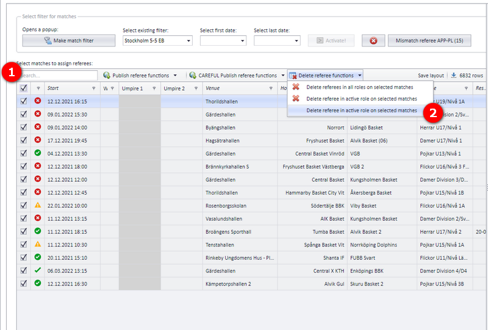The height and width of the screenshot is (330, 488).
Task: Choose highlighted Delete referee in active role entry
Action: 360,110
